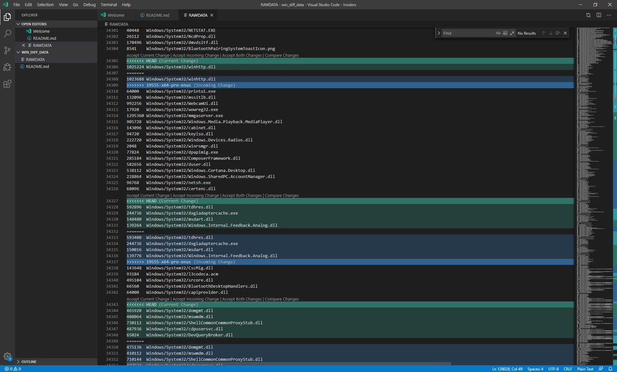Go to next match arrow
This screenshot has height=372, width=617.
coord(551,33)
